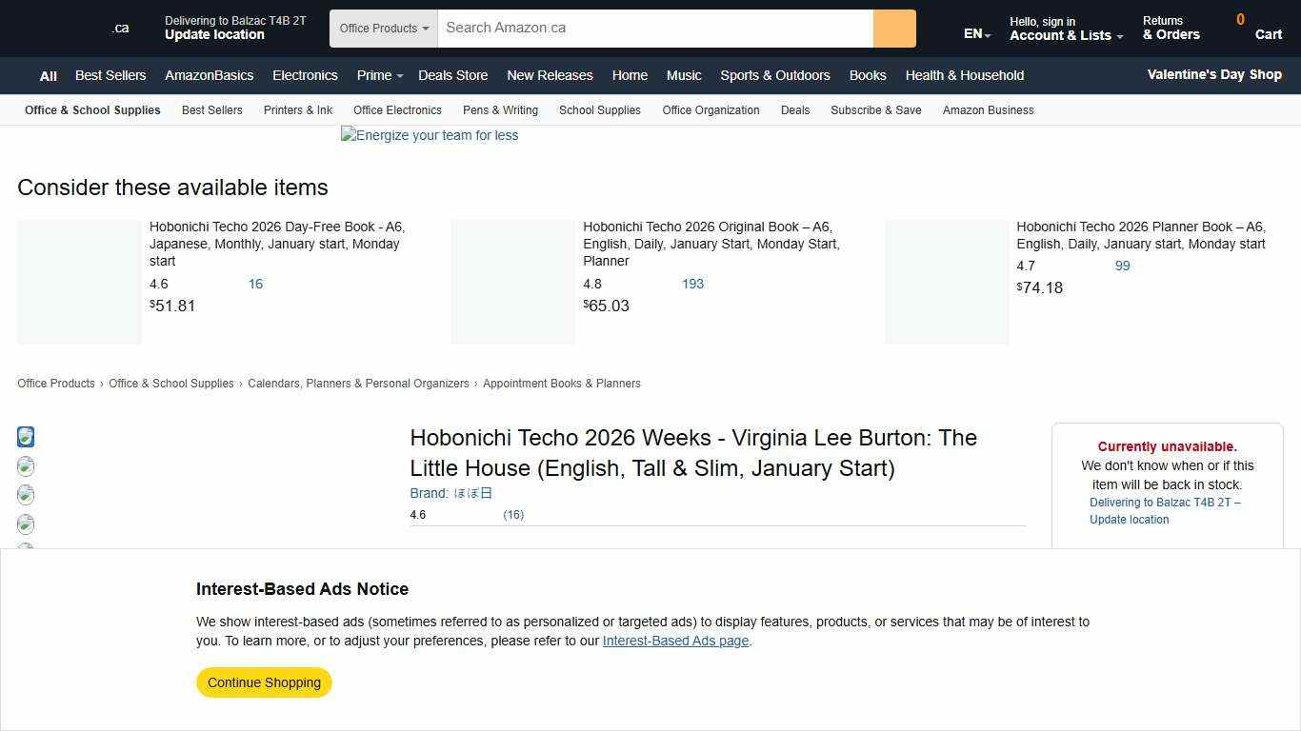
Task: Open the Prime dropdown menu
Action: point(379,75)
